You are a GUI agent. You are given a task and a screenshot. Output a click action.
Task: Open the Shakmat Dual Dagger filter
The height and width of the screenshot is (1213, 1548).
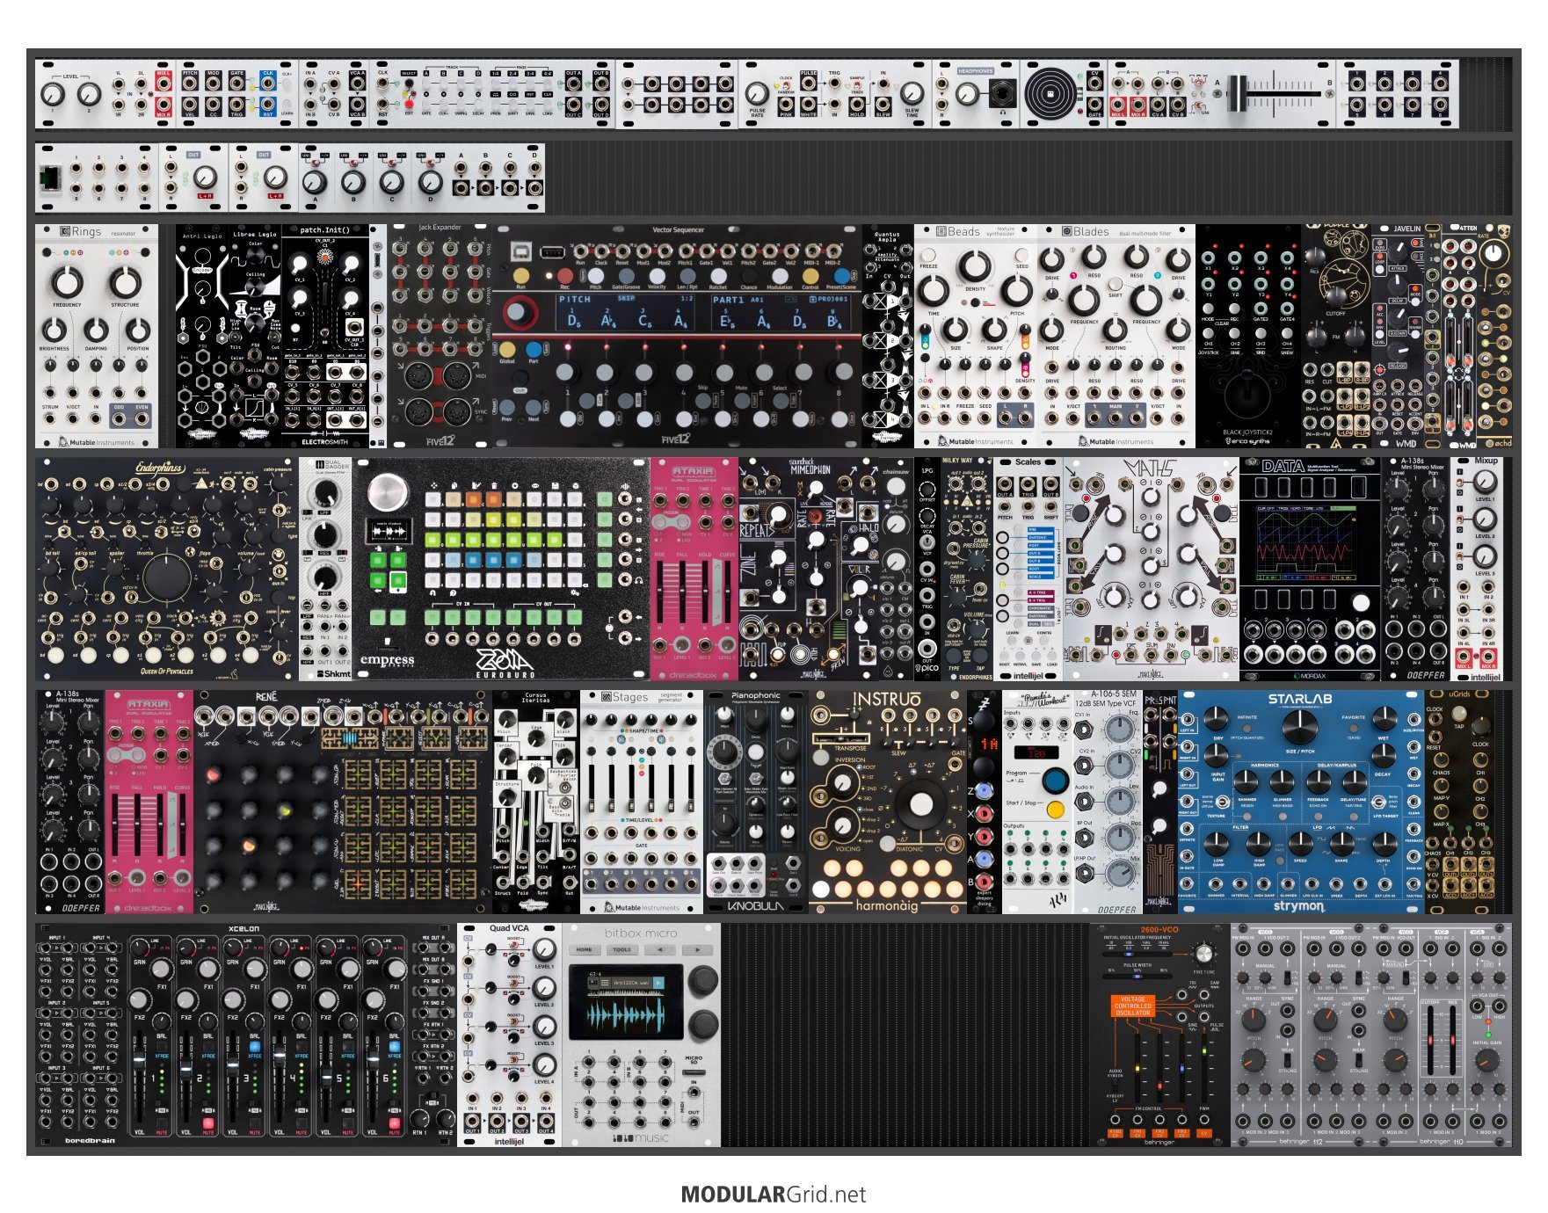click(x=324, y=569)
